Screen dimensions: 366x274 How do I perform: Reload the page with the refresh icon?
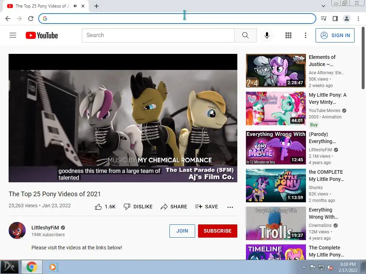point(31,19)
